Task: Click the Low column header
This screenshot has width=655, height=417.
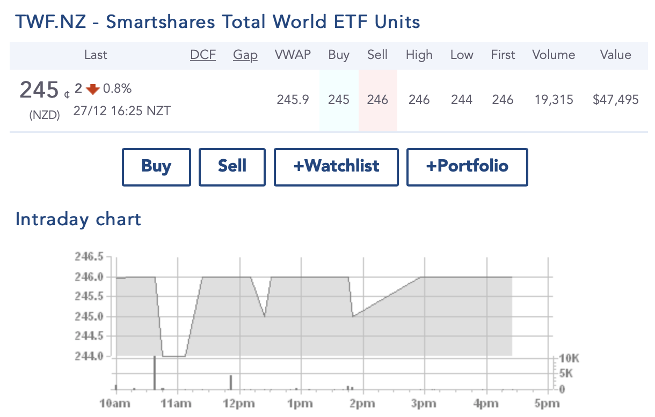Action: pyautogui.click(x=461, y=55)
